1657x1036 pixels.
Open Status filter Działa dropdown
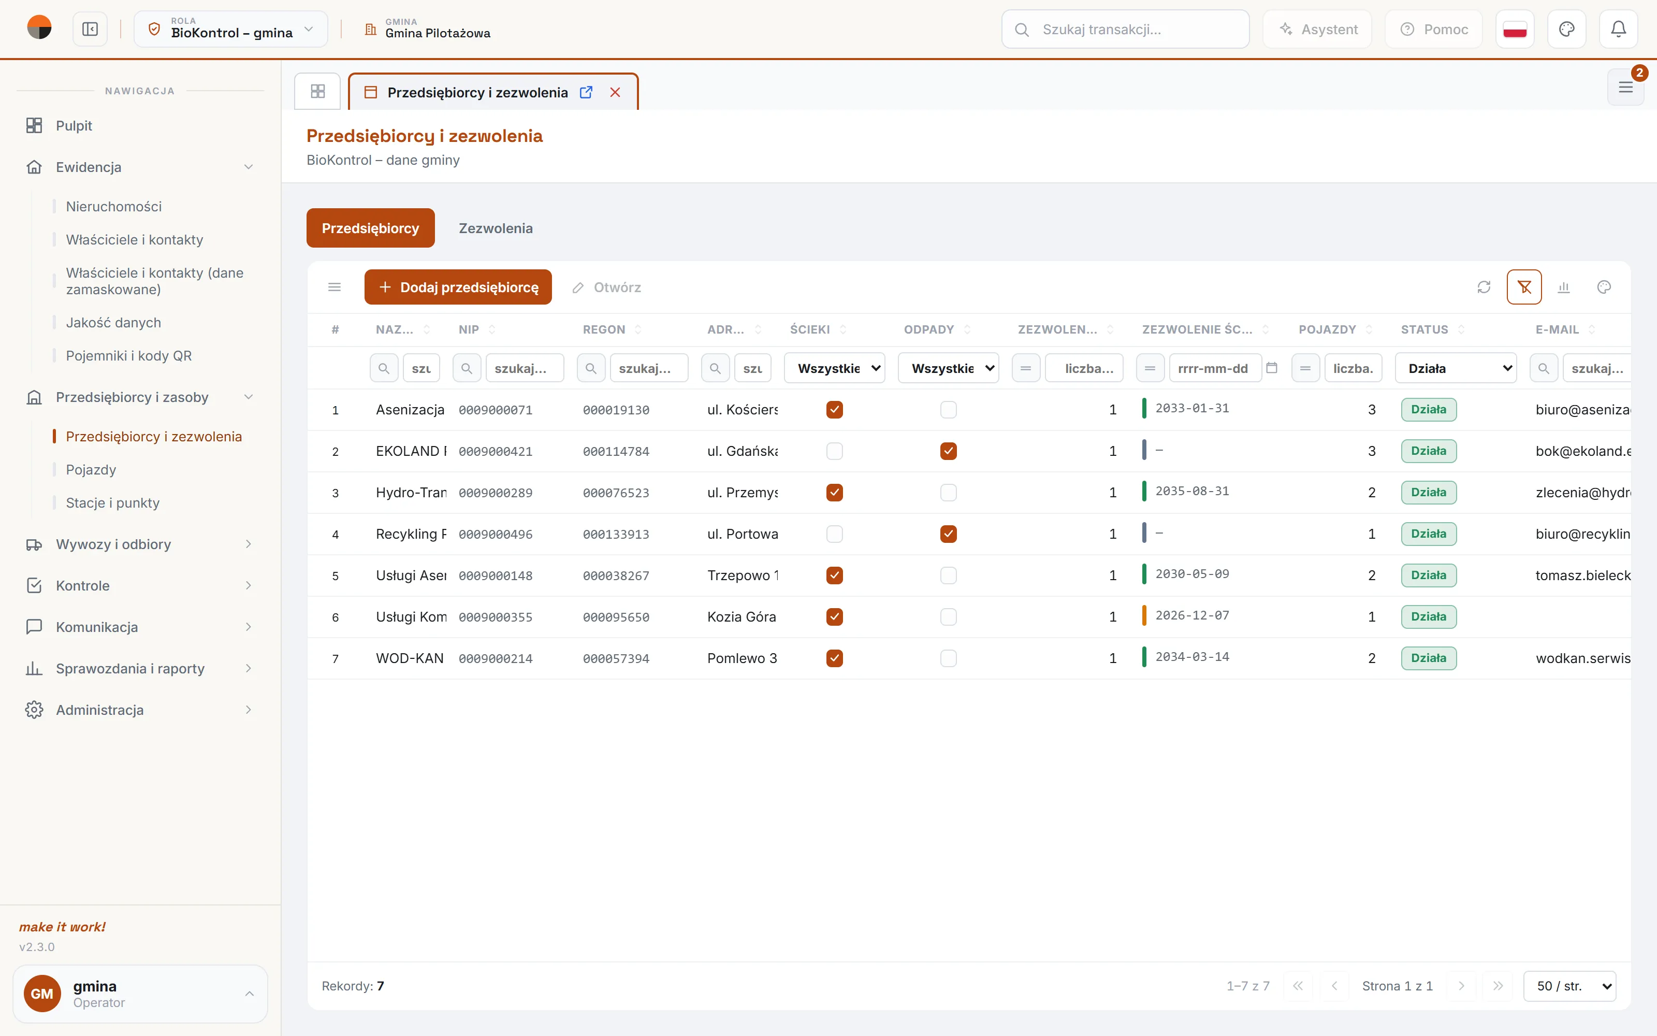tap(1455, 369)
